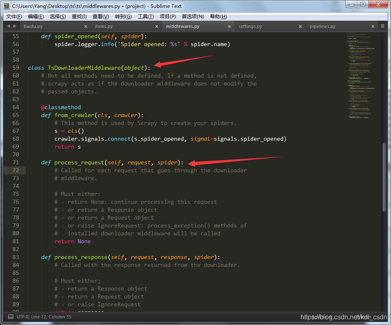Toggle side bar via status bar panel icon
The image size is (391, 325).
point(11,317)
